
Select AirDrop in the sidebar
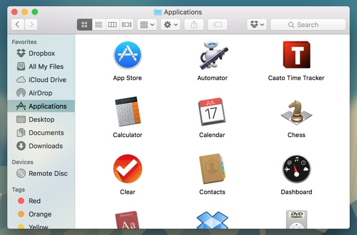[x=41, y=93]
